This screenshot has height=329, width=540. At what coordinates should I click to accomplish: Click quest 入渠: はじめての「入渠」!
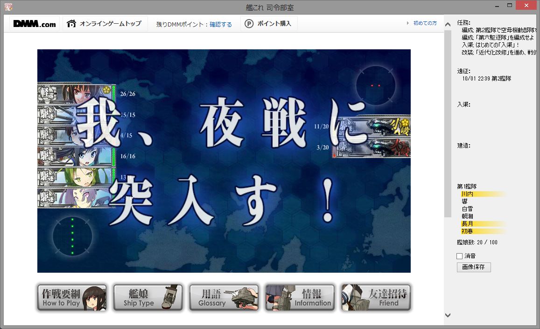tap(491, 45)
